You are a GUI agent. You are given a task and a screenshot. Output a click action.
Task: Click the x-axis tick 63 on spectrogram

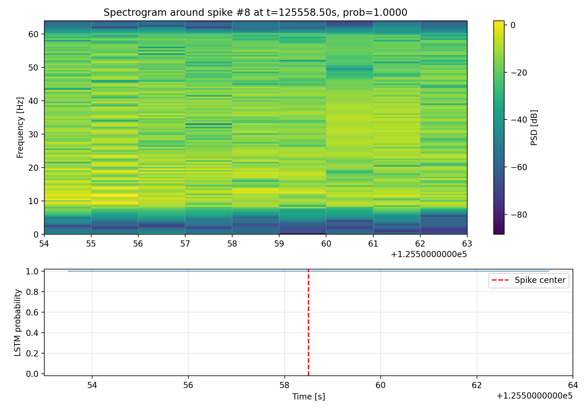click(467, 244)
